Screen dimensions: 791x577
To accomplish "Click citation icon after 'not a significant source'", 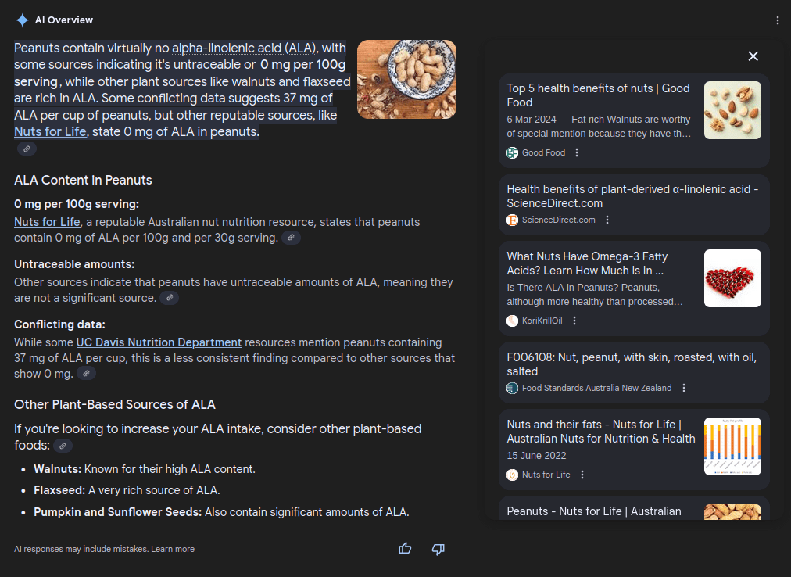I will [x=169, y=298].
